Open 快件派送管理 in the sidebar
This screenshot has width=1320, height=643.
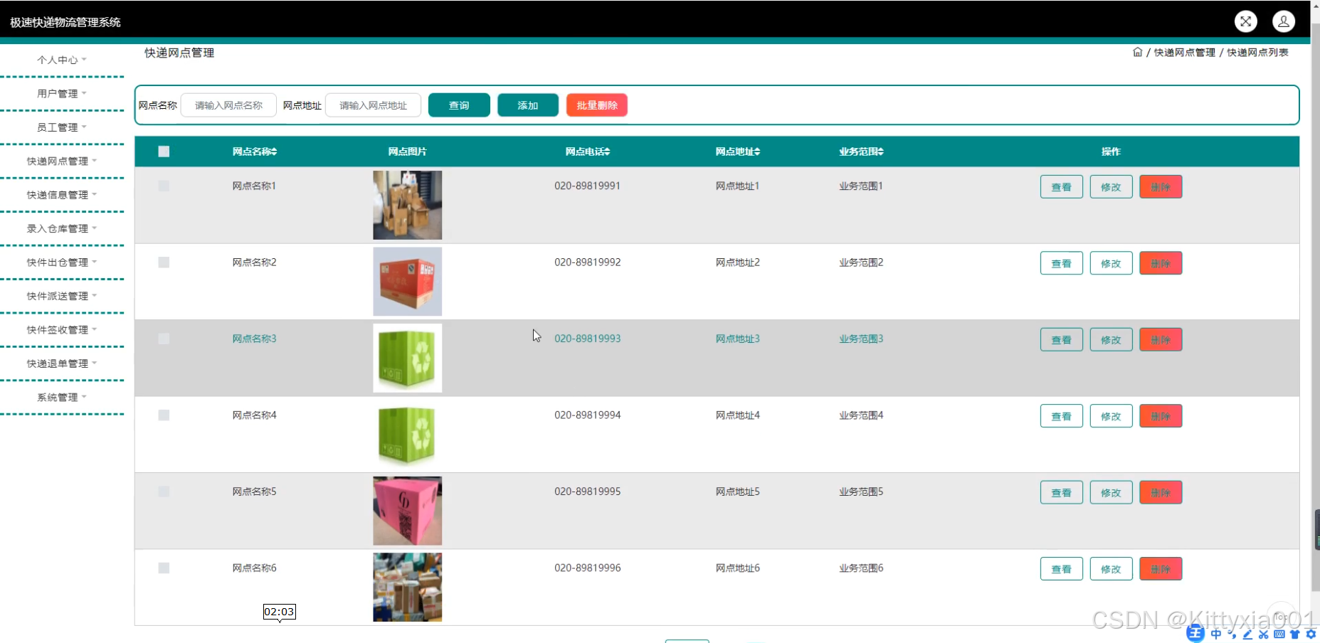click(x=61, y=296)
